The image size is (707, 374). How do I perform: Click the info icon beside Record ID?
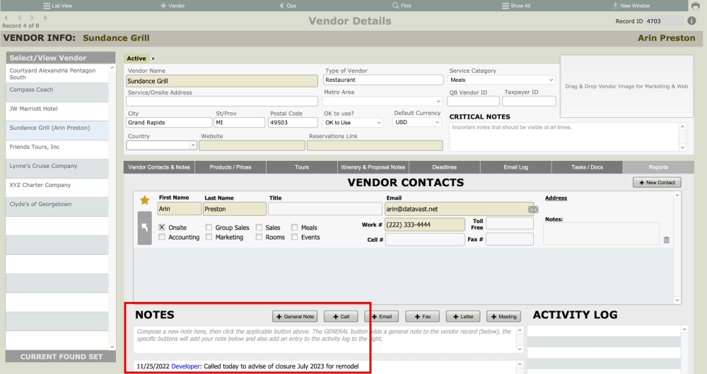coord(691,20)
